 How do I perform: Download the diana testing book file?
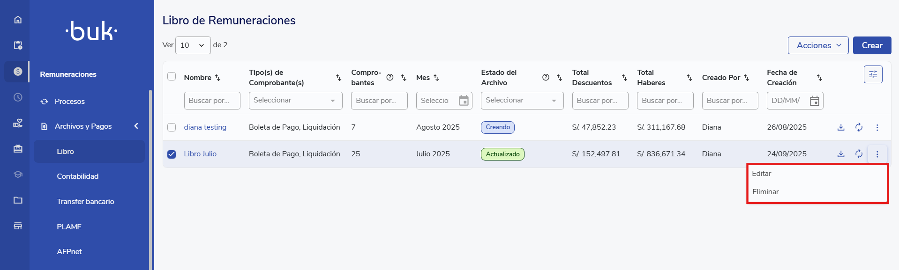(x=841, y=127)
